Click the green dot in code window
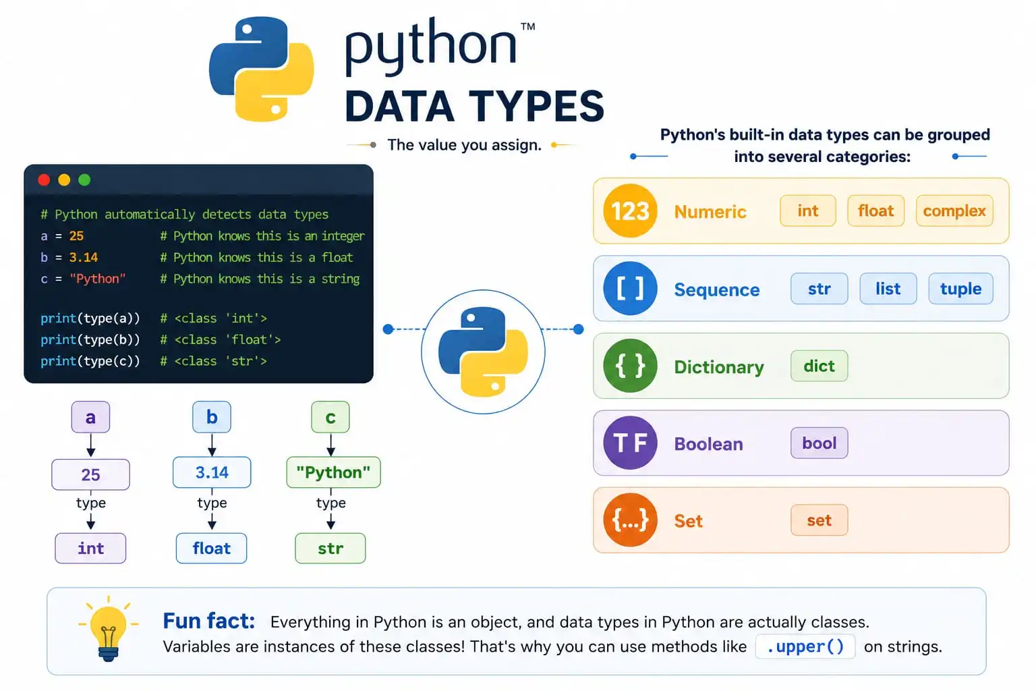 84,179
